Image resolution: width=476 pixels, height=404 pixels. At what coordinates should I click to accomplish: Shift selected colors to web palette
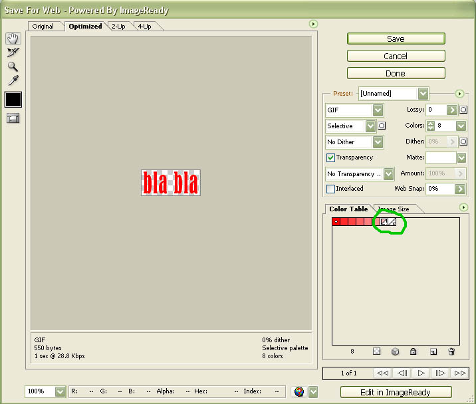395,352
